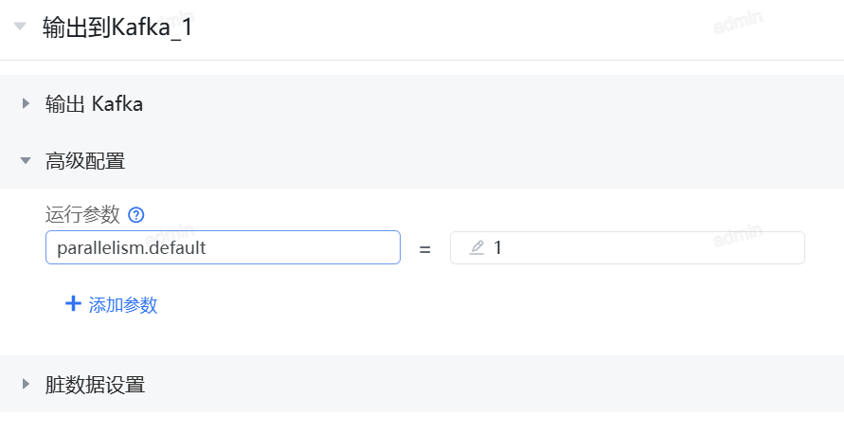The width and height of the screenshot is (844, 434).
Task: Click the 高级配置 section label
Action: coord(85,161)
